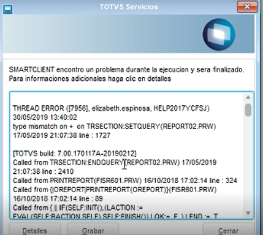Click the 'Called from { || IF(SELF:INIT()' line
Screen dimensions: 263x235
[x=78, y=208]
